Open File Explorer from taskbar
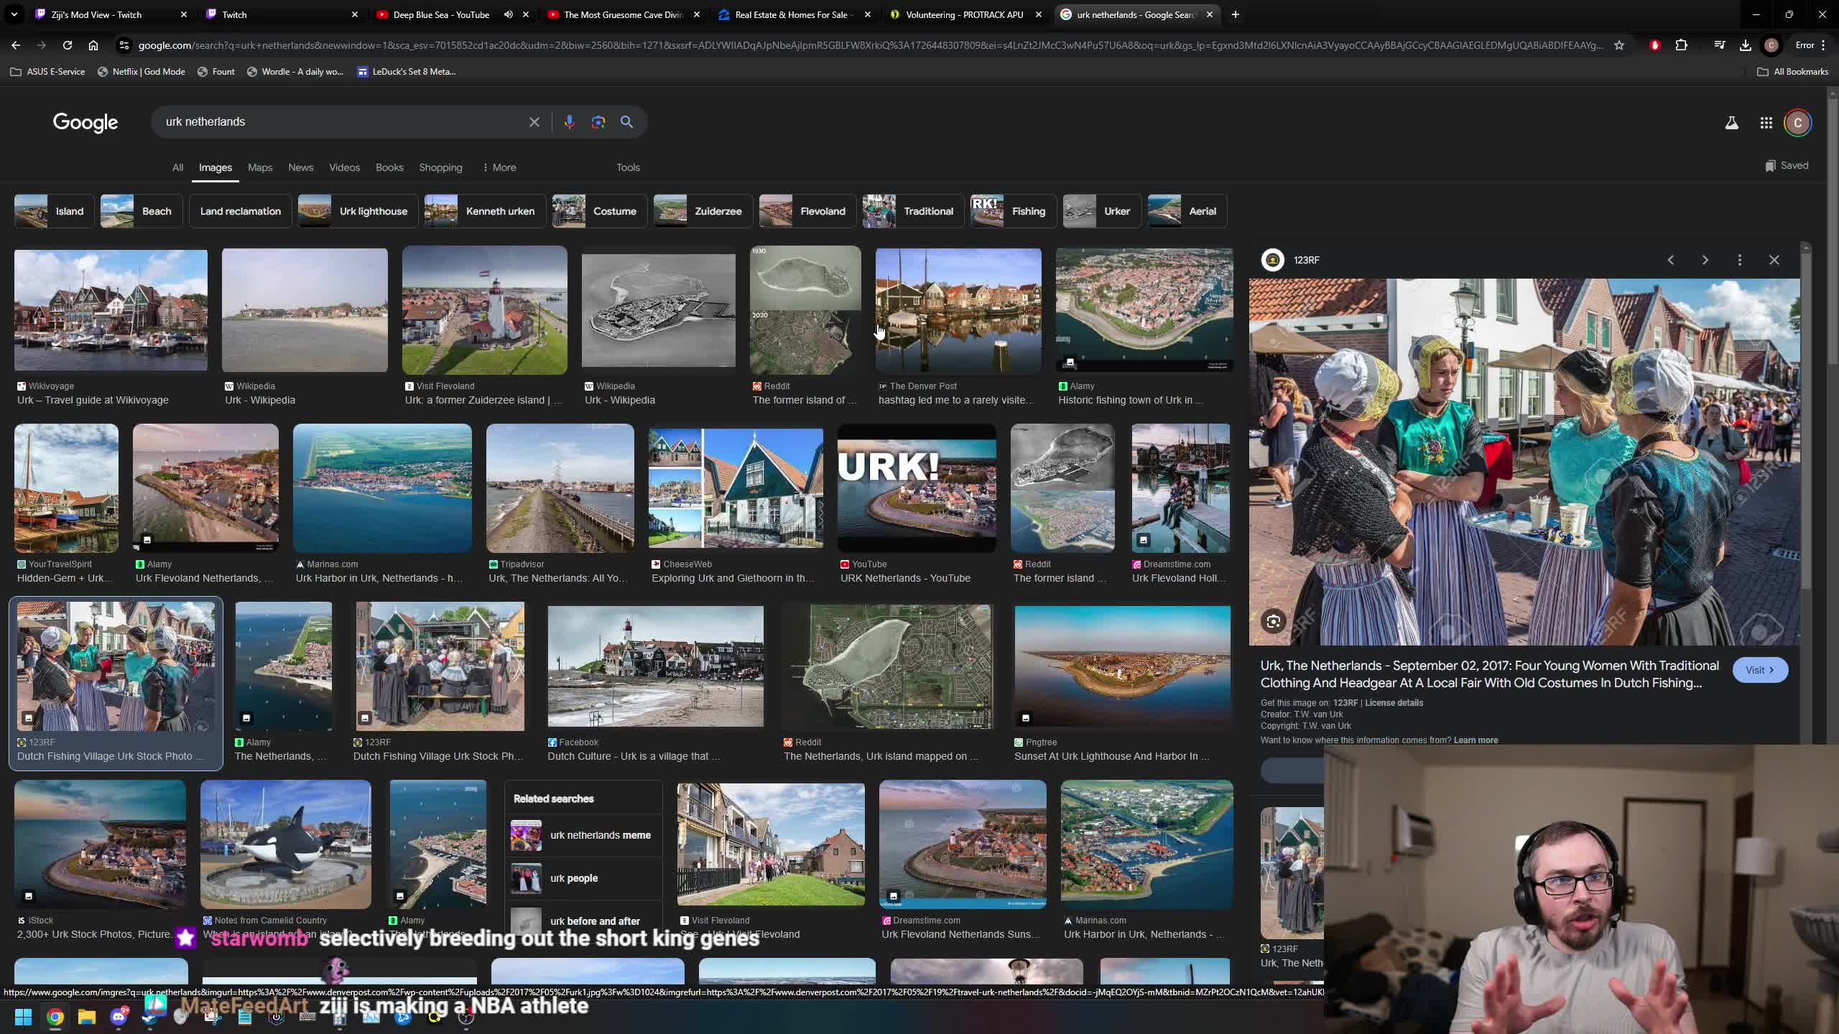Image resolution: width=1839 pixels, height=1034 pixels. tap(87, 1017)
